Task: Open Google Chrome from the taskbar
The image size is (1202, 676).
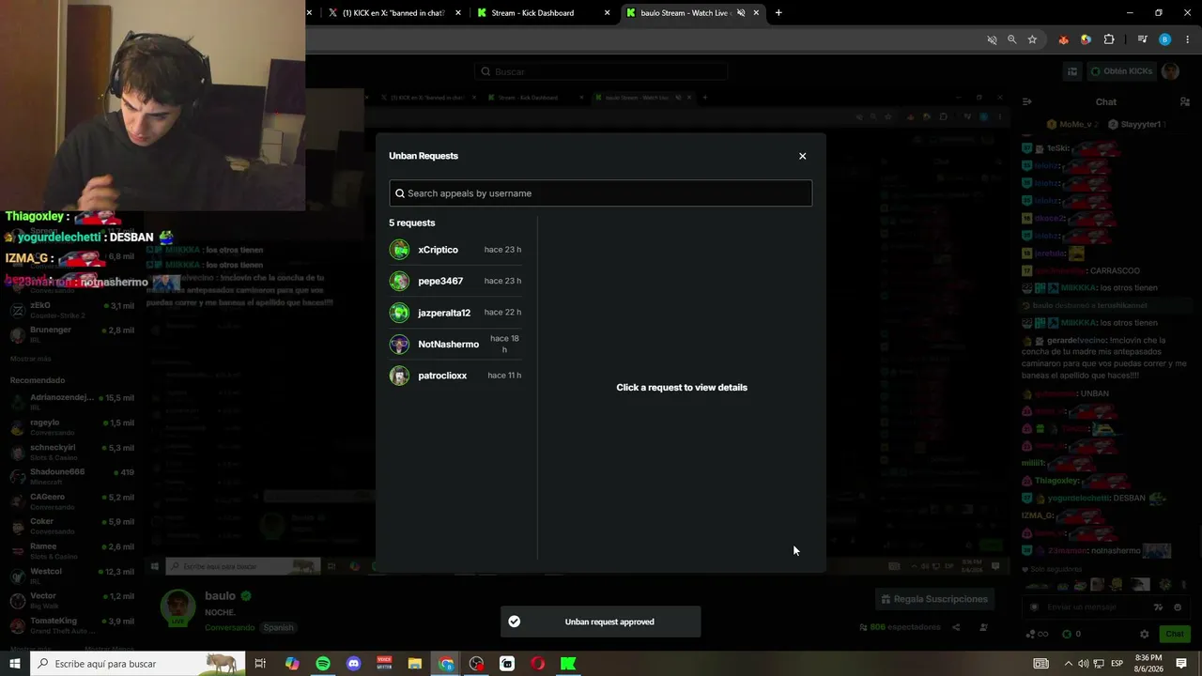Action: 446,664
